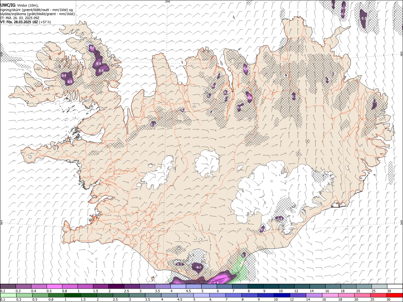Pick the bright red swatch ending rain scale

click(x=394, y=295)
